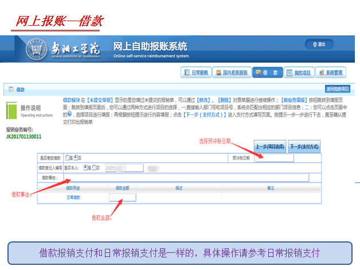Click the 我的项目 tab icon
This screenshot has width=360, height=270.
(x=289, y=73)
